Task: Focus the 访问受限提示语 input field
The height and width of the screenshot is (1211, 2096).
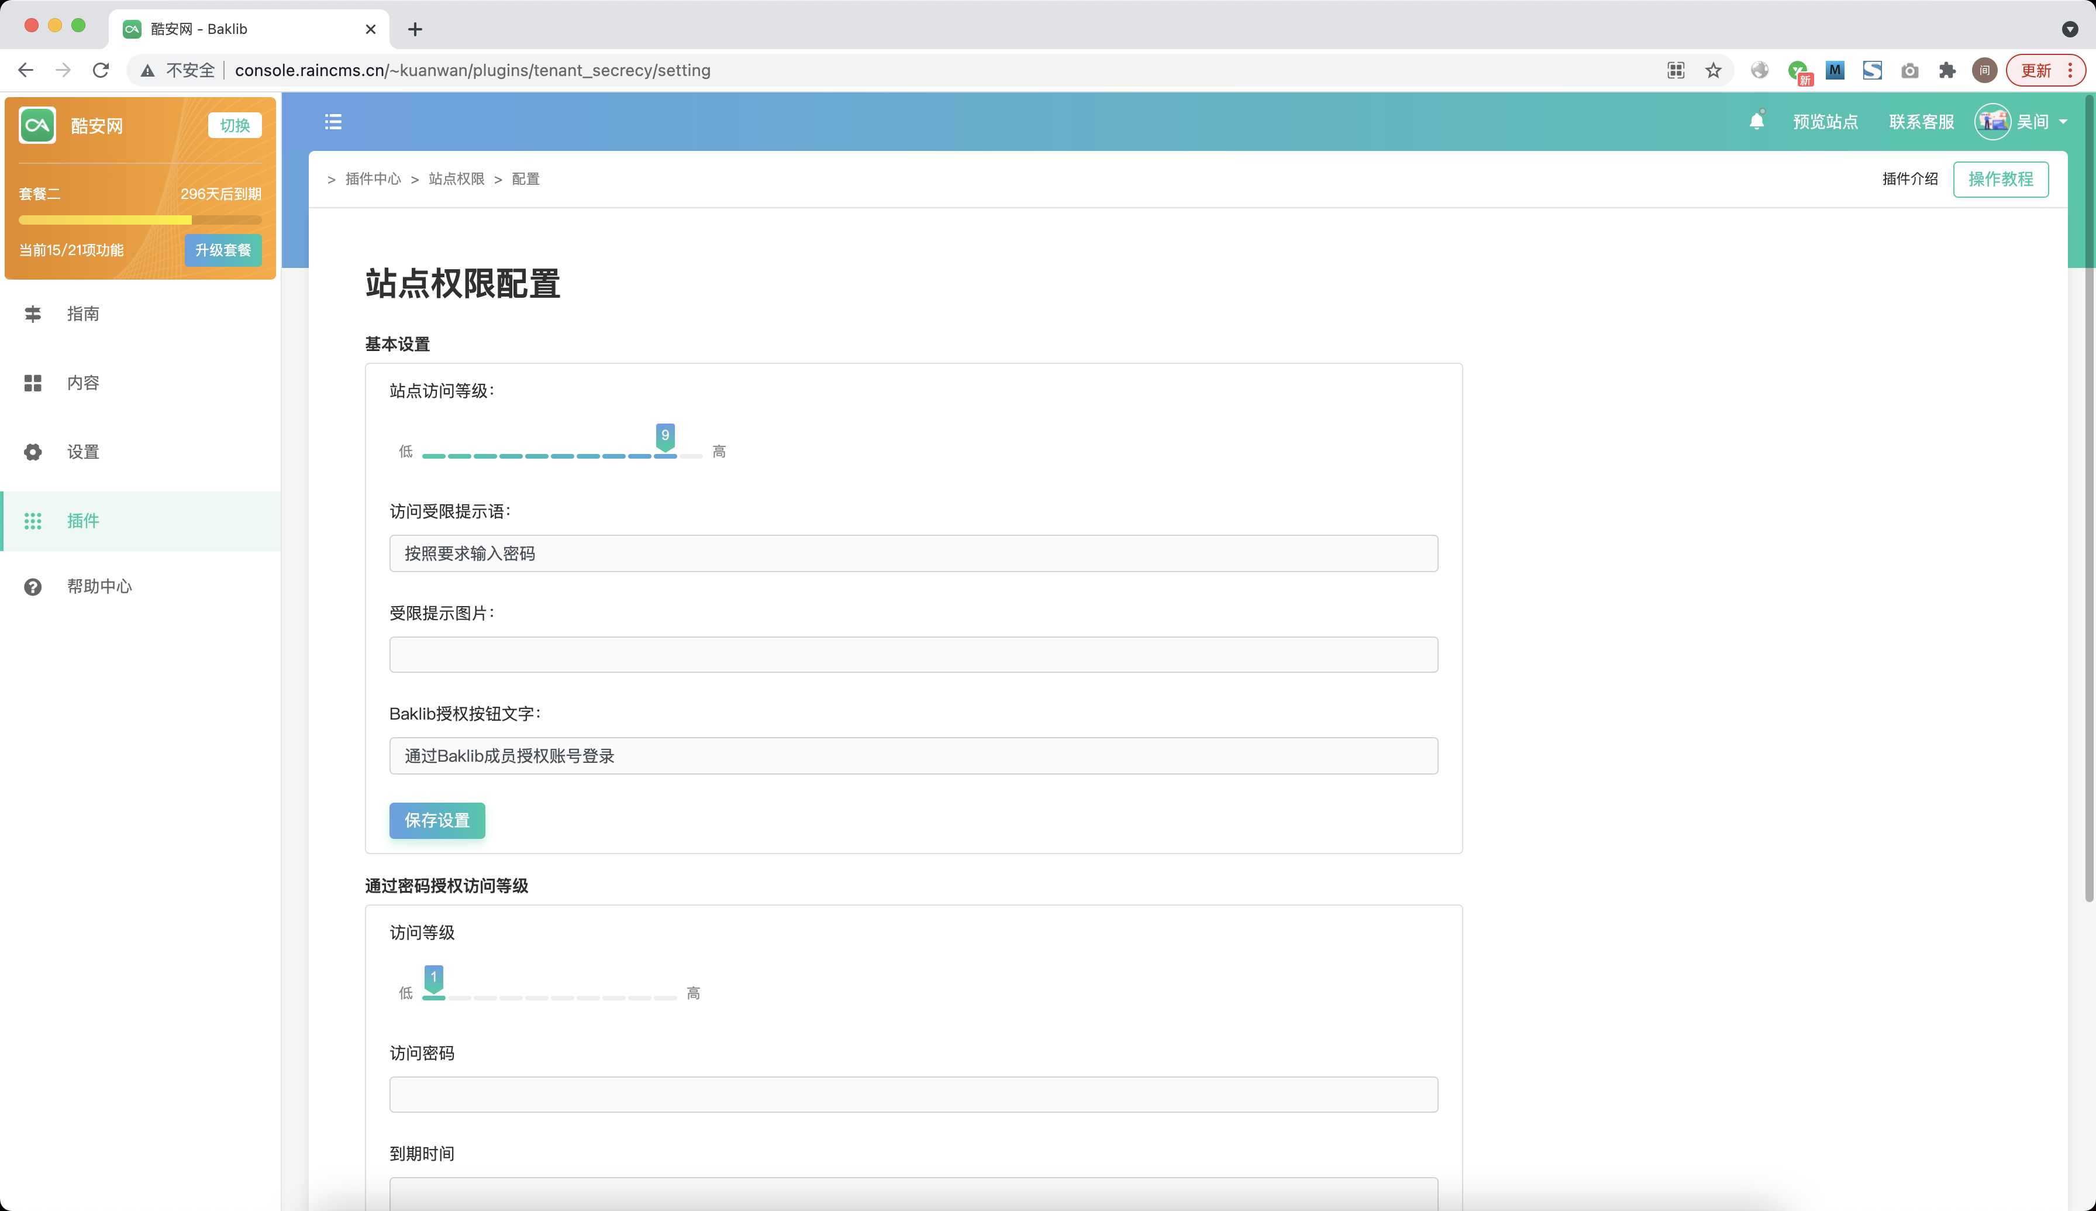Action: 913,553
